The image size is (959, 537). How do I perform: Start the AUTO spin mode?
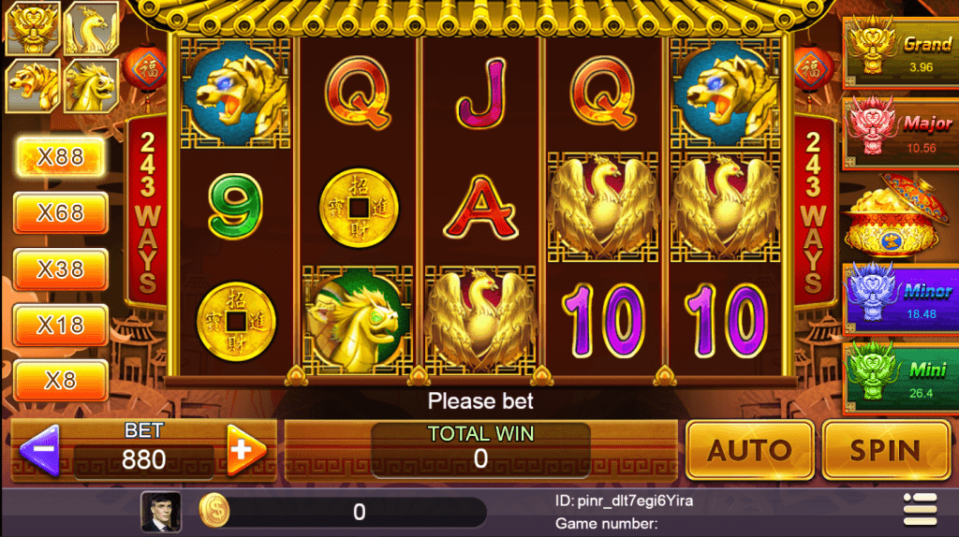(x=750, y=450)
